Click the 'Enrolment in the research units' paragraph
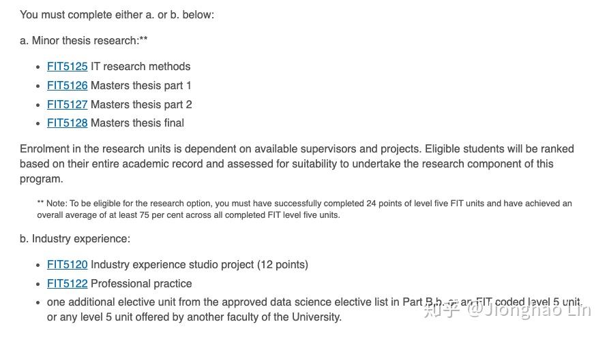Screen dimensions: 607x337 point(297,164)
